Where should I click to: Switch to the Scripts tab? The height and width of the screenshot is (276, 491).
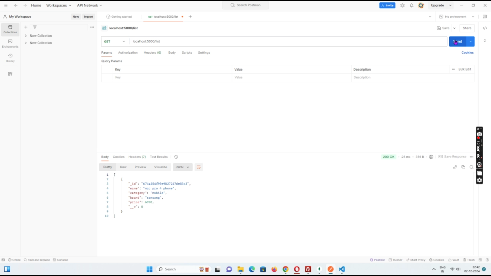[x=187, y=53]
